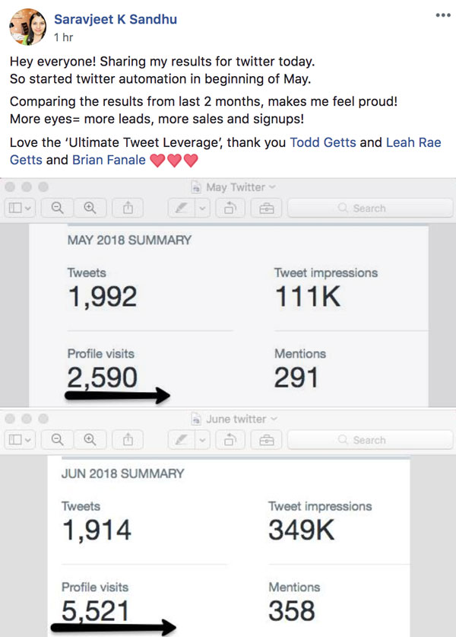Click the rotate icon in May Twitter toolbar
The width and height of the screenshot is (456, 637).
coord(230,208)
